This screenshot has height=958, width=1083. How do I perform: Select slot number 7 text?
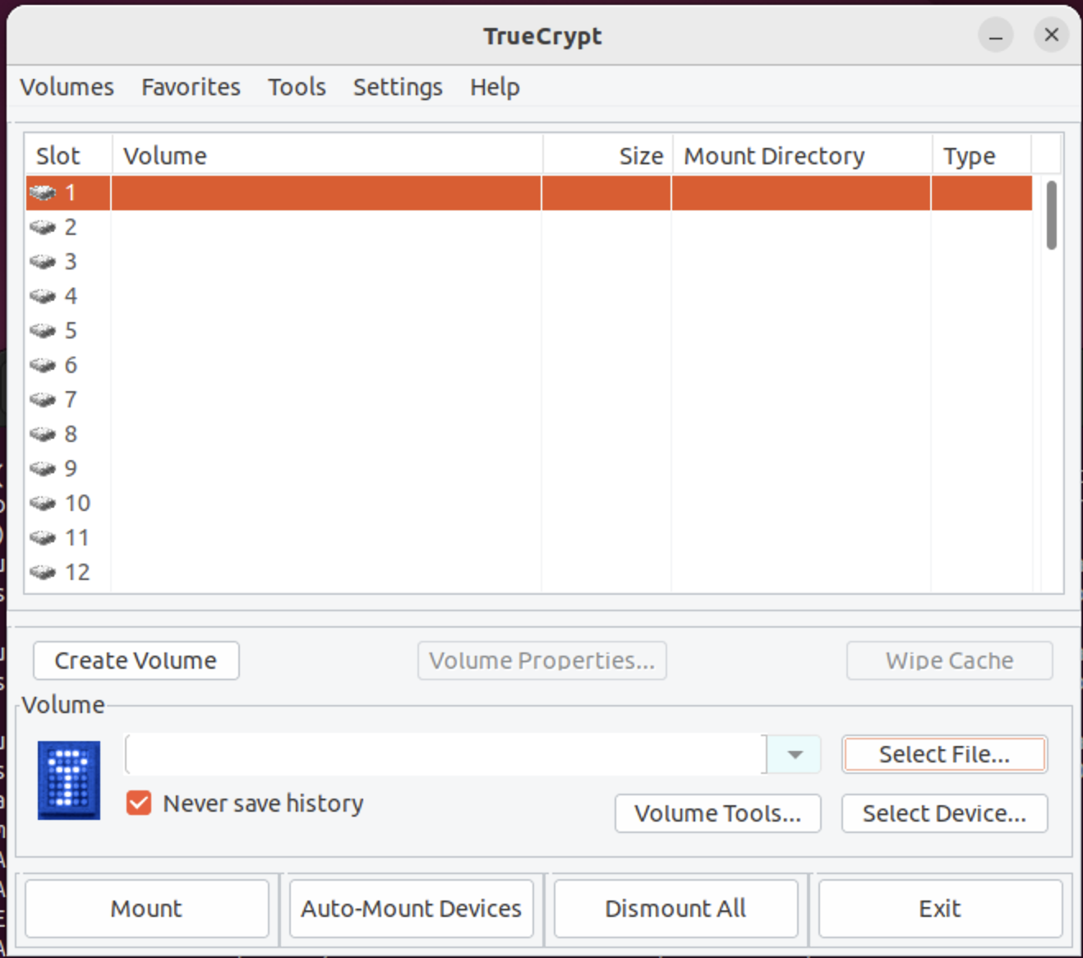pos(71,400)
